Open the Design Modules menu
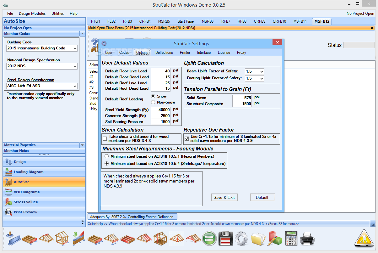Image resolution: width=378 pixels, height=253 pixels. point(32,14)
